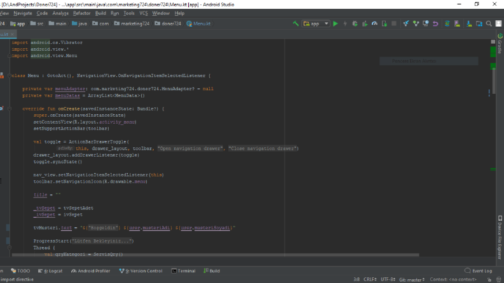Collapse the Thread block fold marker
This screenshot has height=283, width=504.
(10, 247)
